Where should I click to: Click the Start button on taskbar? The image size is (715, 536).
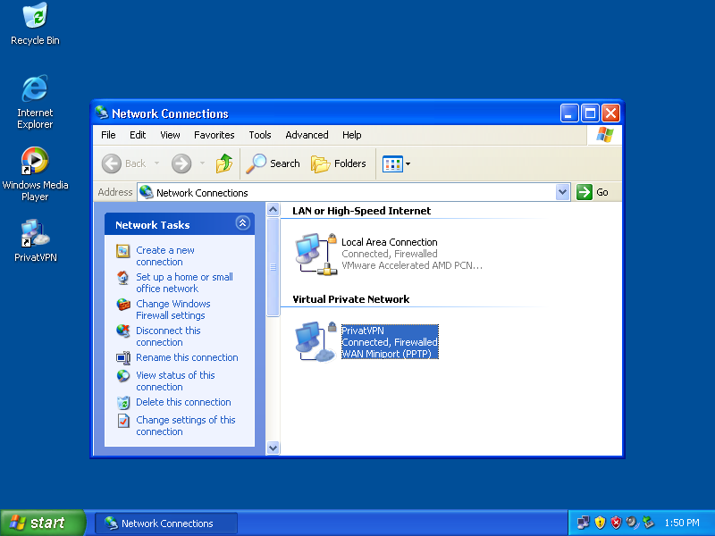point(42,523)
